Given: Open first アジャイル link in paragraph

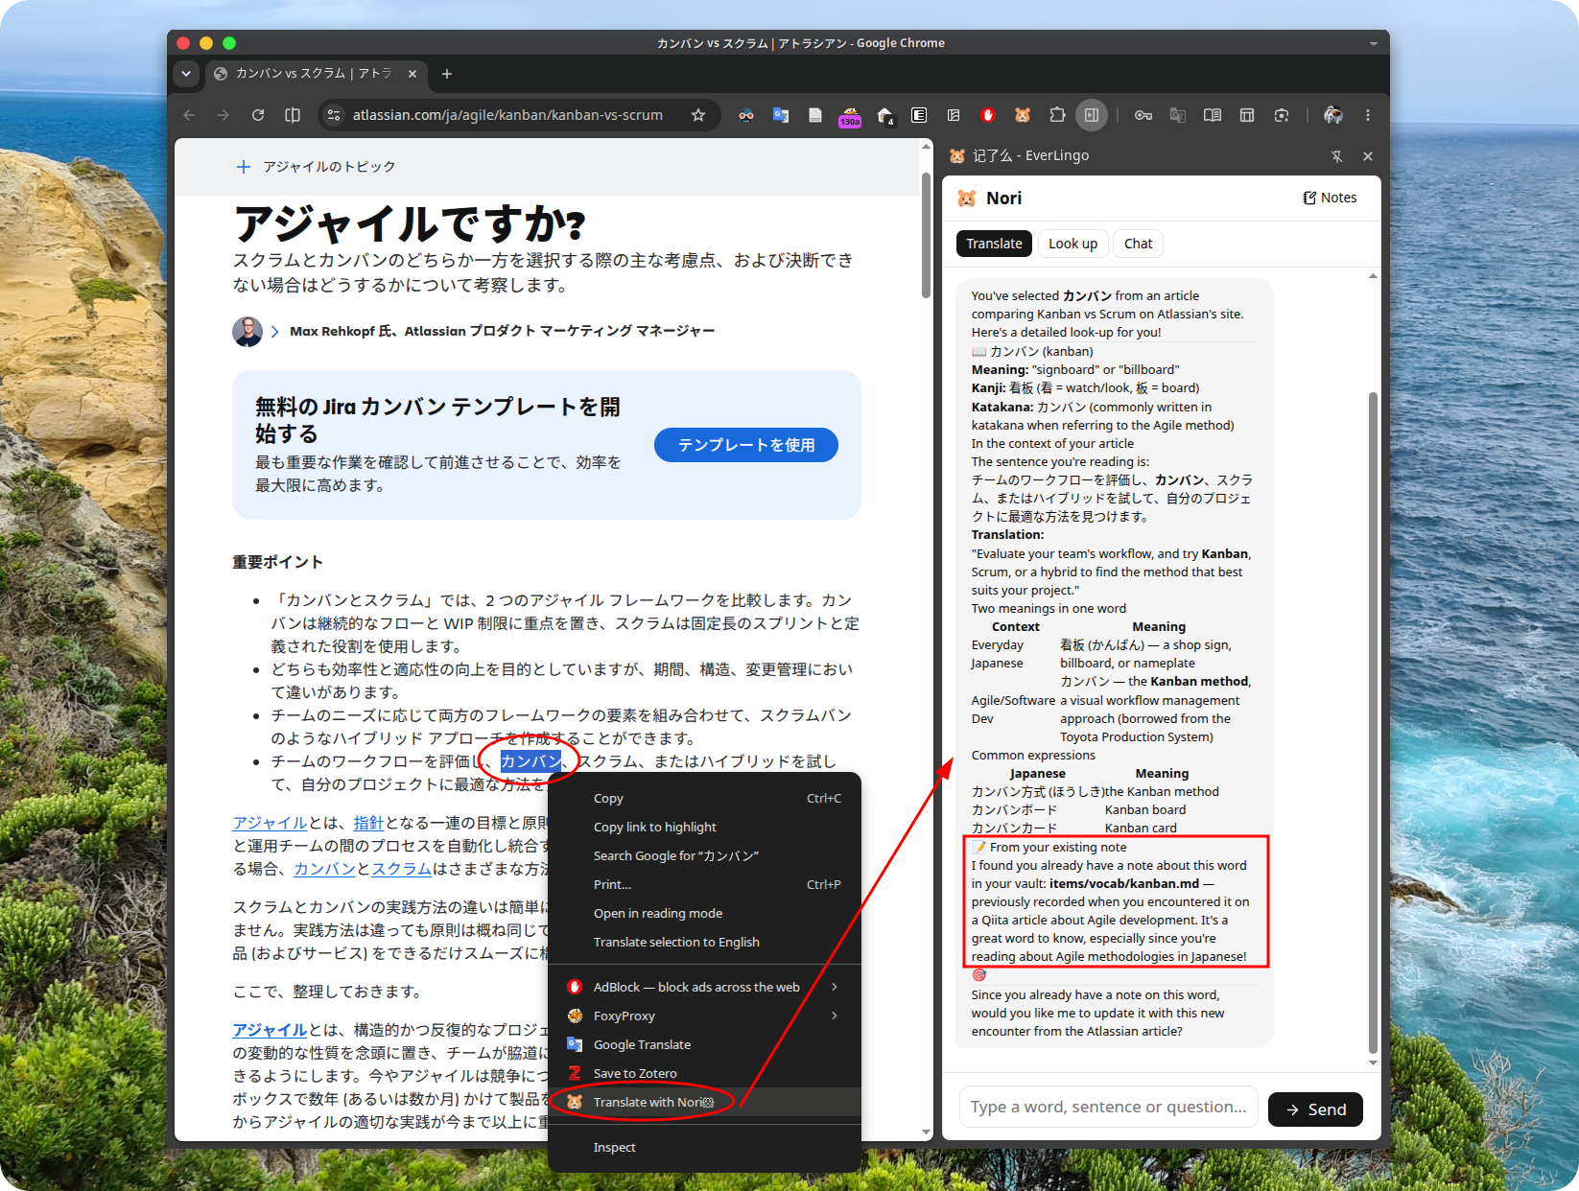Looking at the screenshot, I should tap(270, 823).
